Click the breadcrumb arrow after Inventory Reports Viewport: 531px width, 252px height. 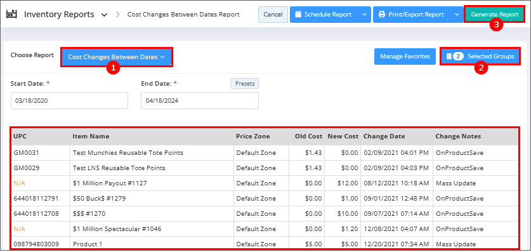click(118, 15)
